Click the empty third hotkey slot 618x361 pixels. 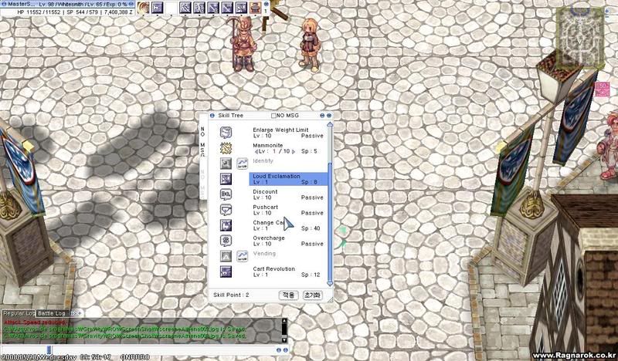171,8
